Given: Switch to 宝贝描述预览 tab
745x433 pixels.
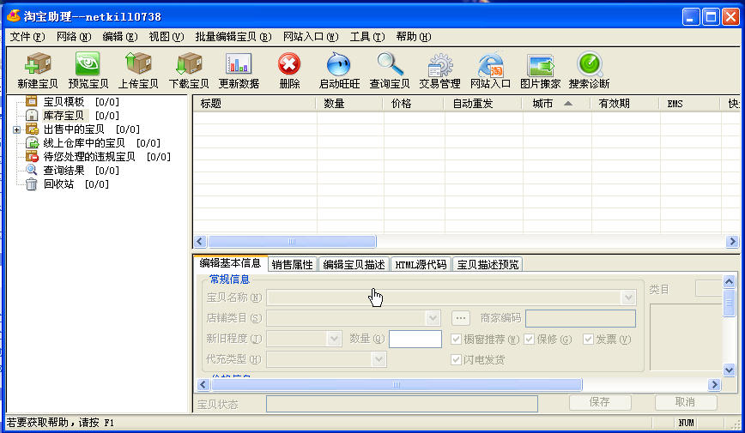Looking at the screenshot, I should coord(488,264).
